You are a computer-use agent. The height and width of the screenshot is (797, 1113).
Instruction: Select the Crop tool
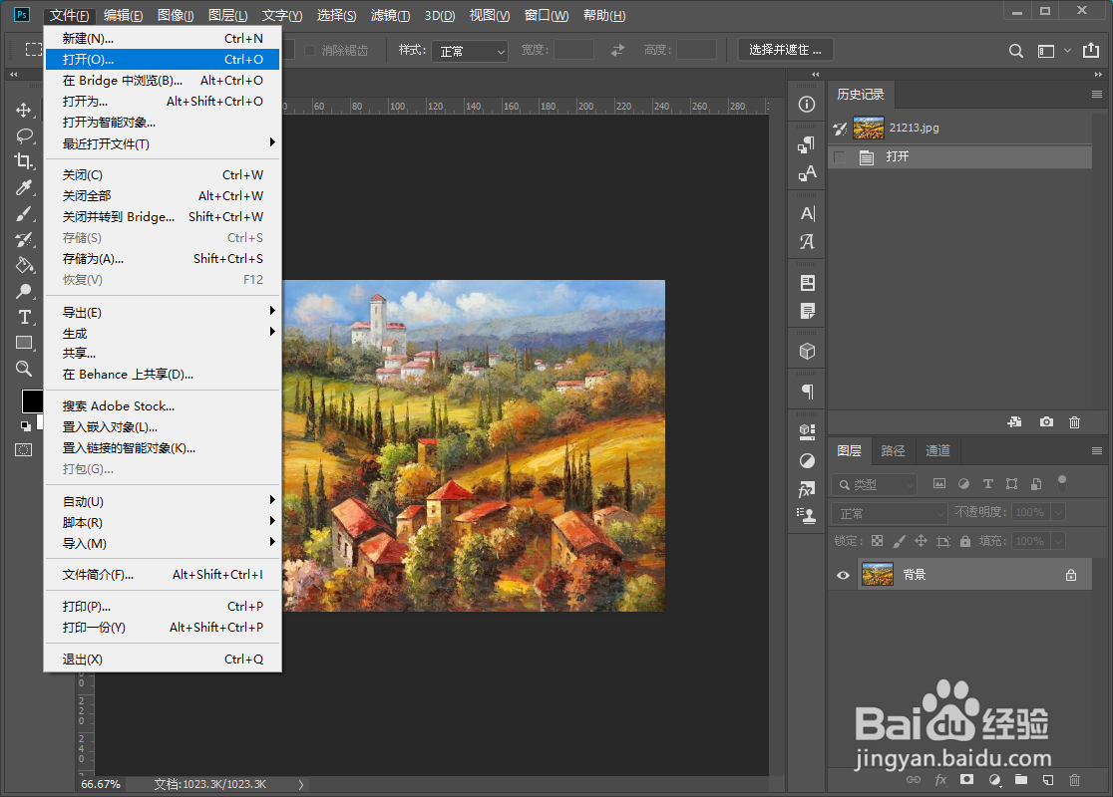coord(24,161)
